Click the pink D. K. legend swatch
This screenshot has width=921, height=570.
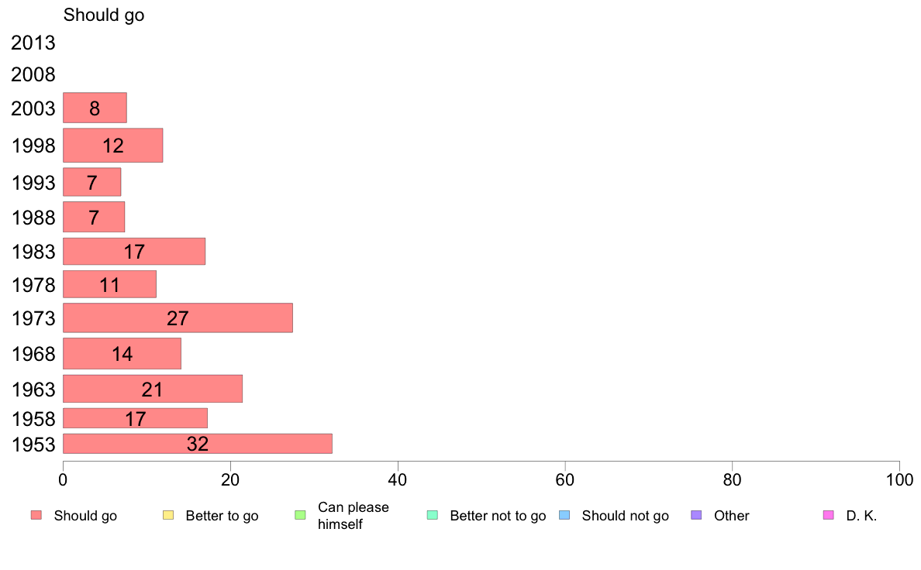click(x=829, y=516)
